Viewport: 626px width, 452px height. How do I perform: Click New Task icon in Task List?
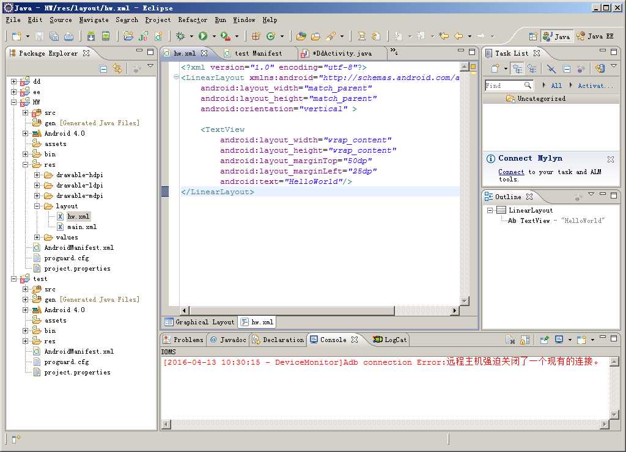tap(495, 68)
